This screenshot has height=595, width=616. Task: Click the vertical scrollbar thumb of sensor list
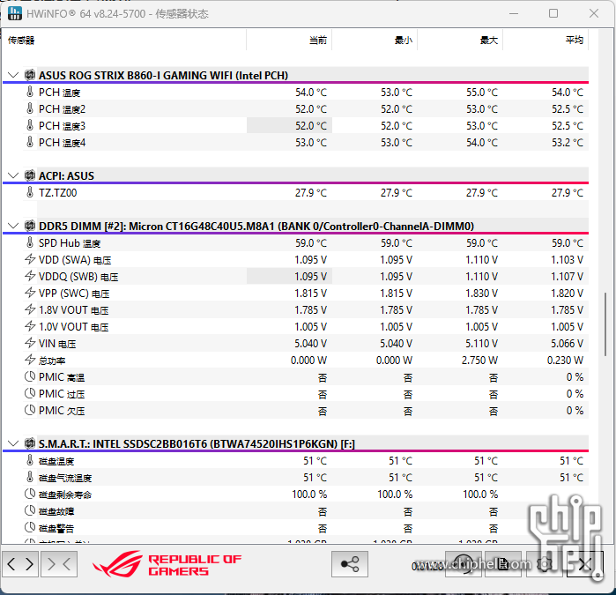click(605, 324)
